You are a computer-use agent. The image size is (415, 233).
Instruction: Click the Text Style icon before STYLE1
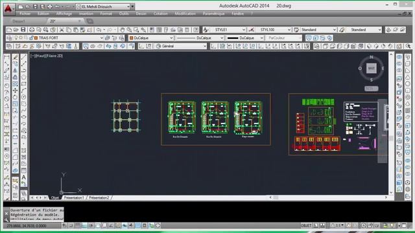click(206, 30)
